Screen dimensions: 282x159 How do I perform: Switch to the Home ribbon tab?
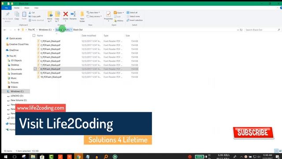17,8
